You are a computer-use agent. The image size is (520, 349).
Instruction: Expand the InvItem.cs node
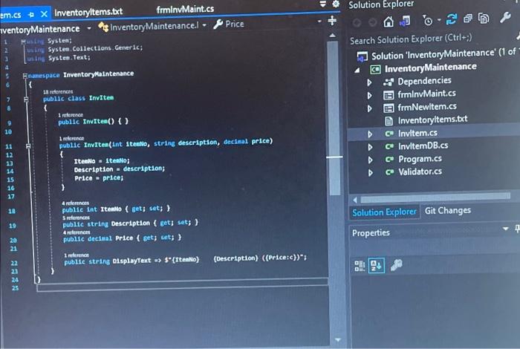(x=370, y=134)
